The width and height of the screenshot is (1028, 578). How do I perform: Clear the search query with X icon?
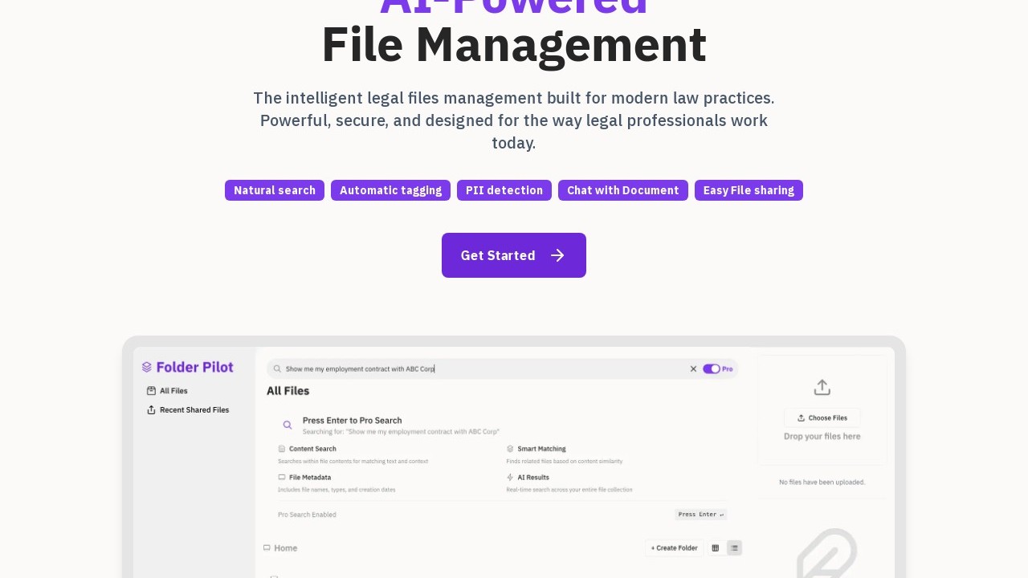tap(693, 369)
